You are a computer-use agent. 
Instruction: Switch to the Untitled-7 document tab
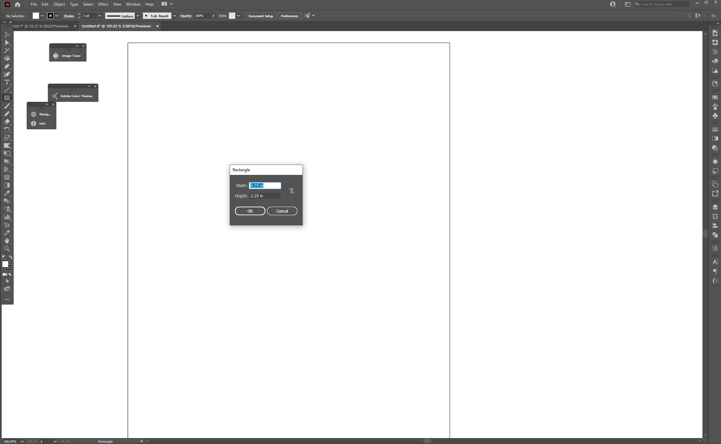coord(41,26)
